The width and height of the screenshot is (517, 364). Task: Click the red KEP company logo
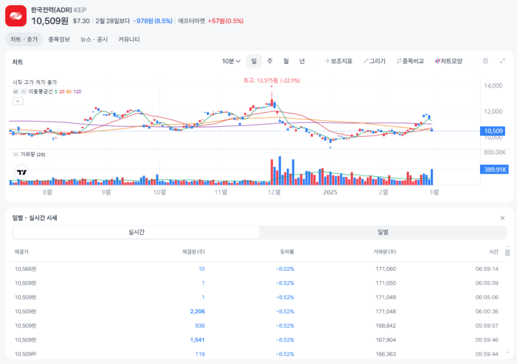tap(16, 16)
